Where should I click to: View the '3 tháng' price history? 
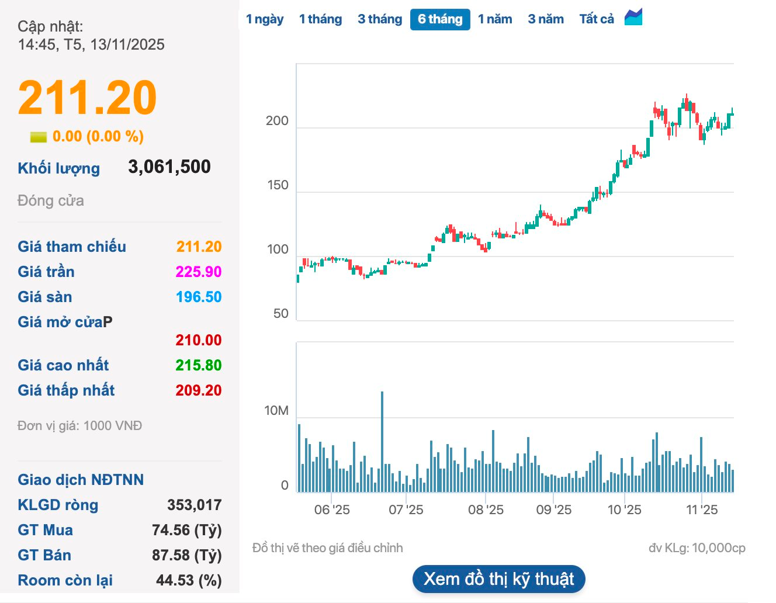[379, 19]
